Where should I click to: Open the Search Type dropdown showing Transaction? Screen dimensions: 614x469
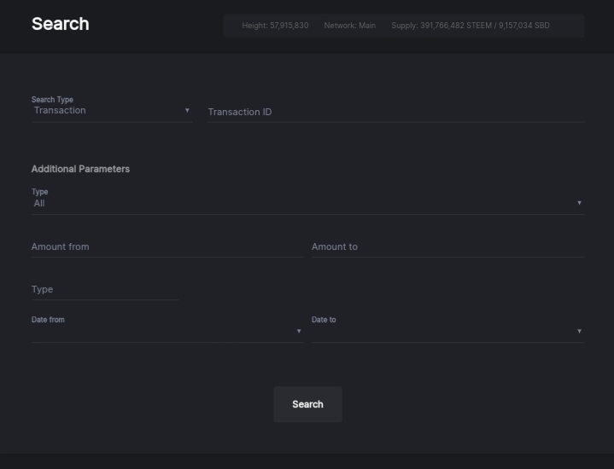[112, 111]
